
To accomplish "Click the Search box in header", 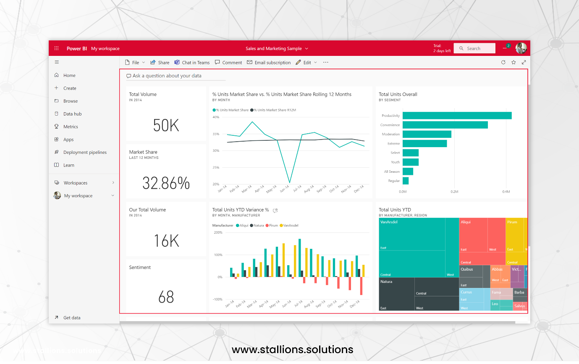I will click(x=474, y=48).
